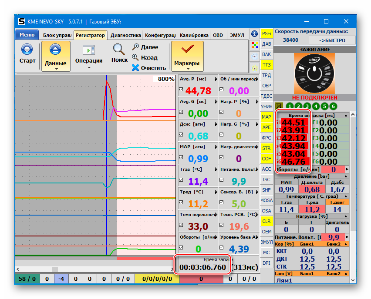Click the colored squares palette icon
The width and height of the screenshot is (371, 299).
255,45
